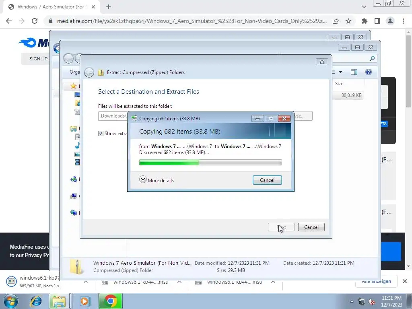Open the taskbar clock showing 11:31 PM
Image resolution: width=412 pixels, height=309 pixels.
[x=391, y=301]
